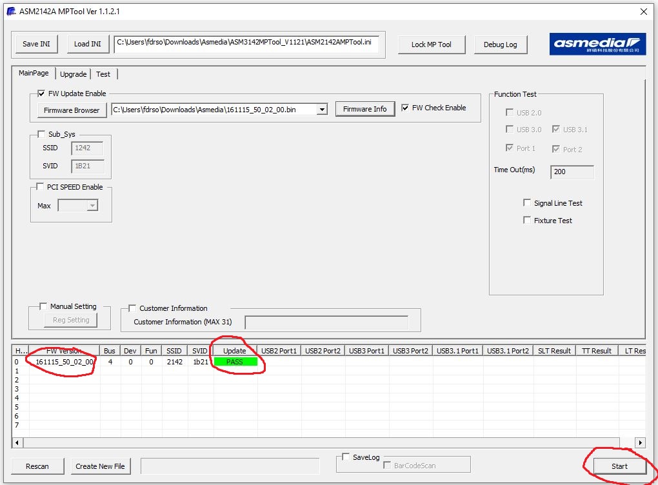Expand the PCI speed Max dropdown

[x=92, y=206]
